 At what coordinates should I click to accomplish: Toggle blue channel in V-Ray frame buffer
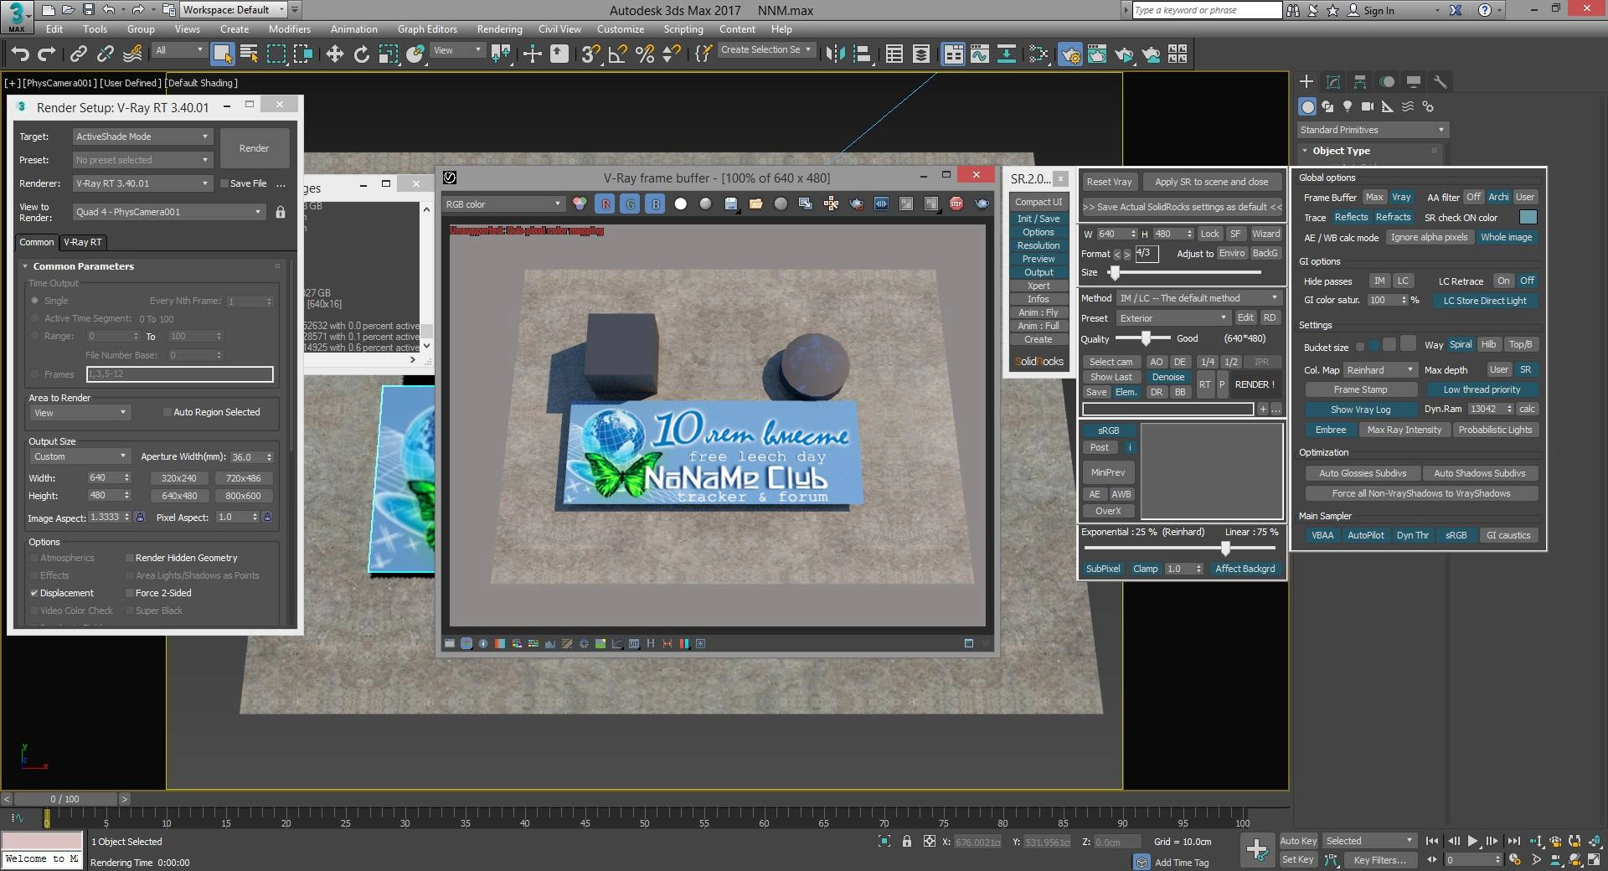point(656,204)
